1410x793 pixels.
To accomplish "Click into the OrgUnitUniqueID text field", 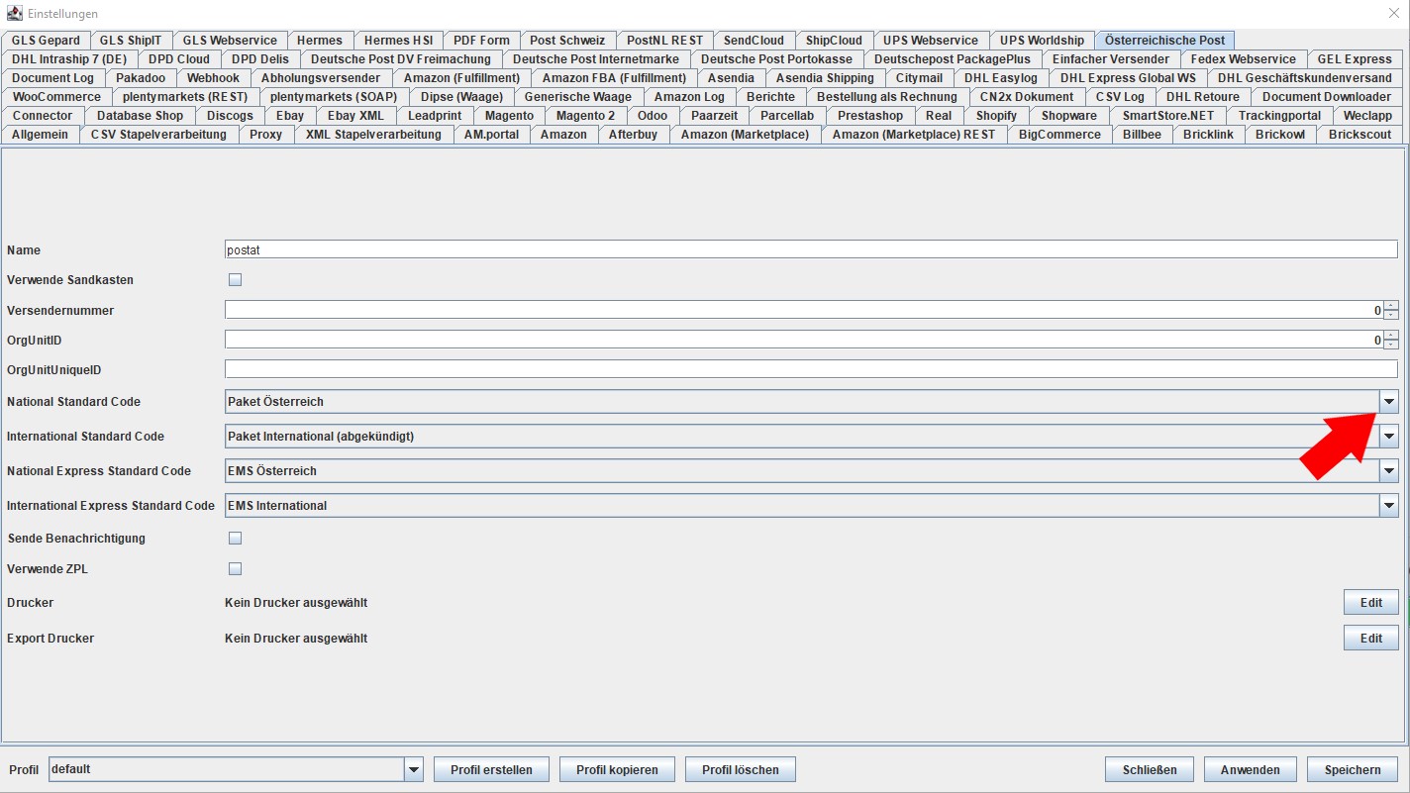I will 811,369.
